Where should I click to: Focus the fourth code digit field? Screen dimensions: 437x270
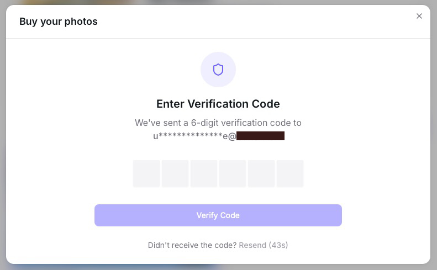233,174
